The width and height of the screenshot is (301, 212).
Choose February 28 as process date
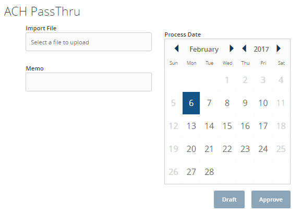209,172
